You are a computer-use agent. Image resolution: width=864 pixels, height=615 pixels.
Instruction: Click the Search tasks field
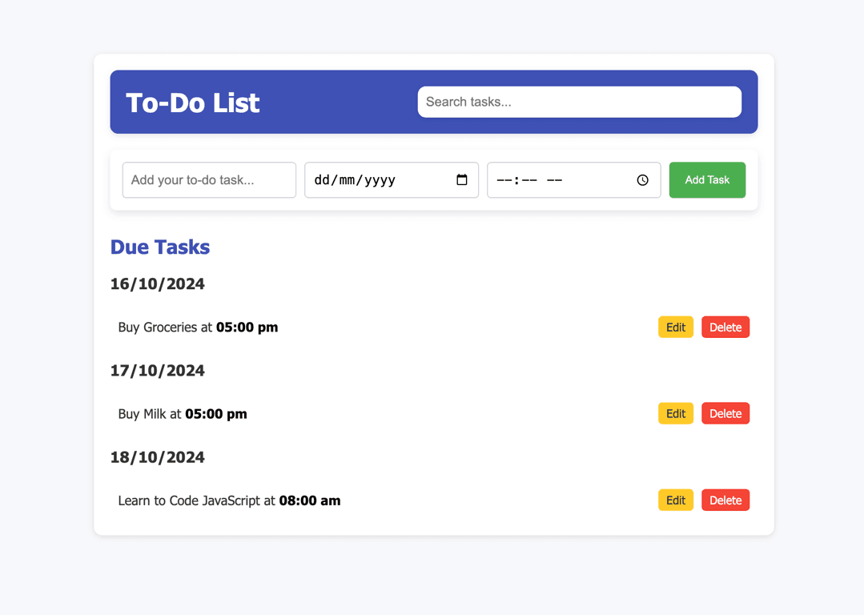click(x=579, y=102)
